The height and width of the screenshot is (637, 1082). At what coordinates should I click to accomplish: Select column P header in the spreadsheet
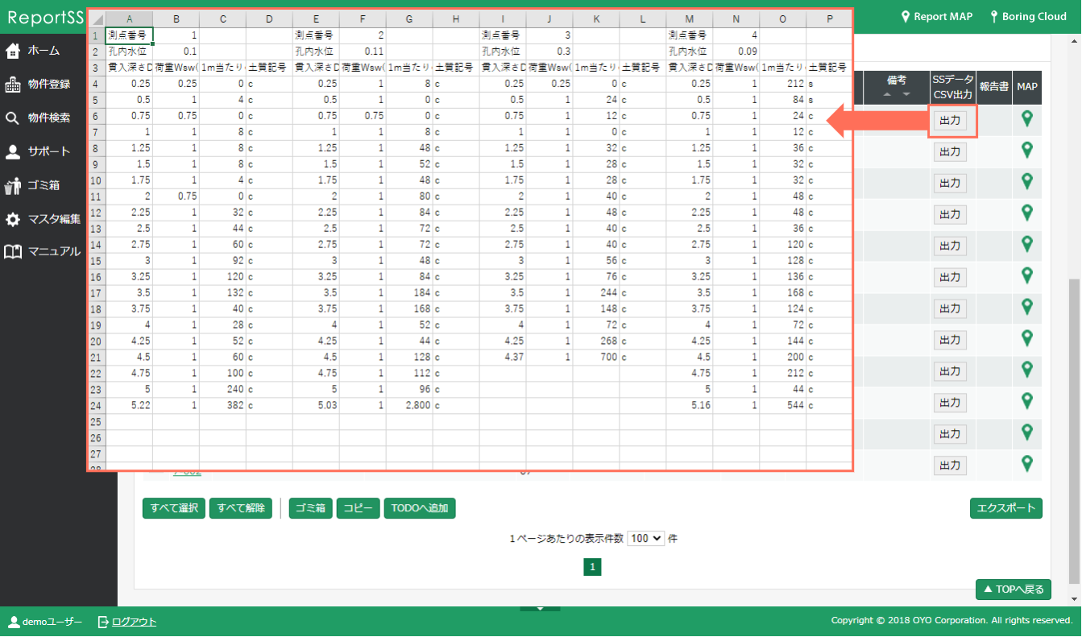coord(829,19)
